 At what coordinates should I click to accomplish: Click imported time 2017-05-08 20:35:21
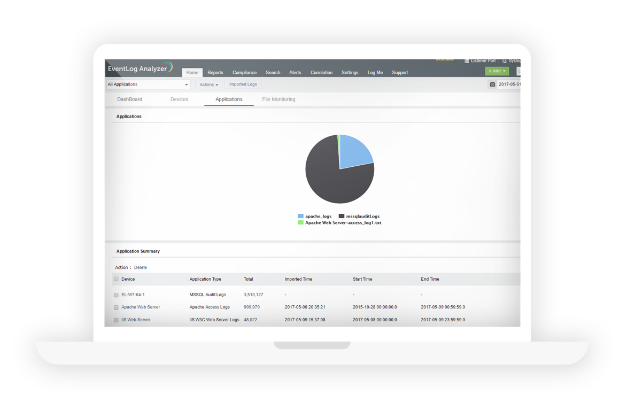(x=305, y=307)
